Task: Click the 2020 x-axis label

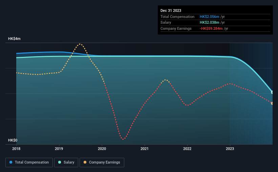Action: point(102,149)
